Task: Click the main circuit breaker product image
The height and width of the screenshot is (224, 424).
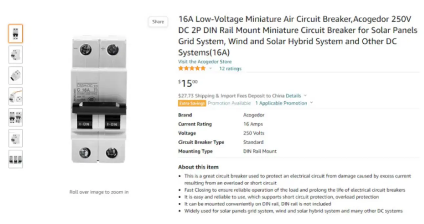Action: (99, 99)
